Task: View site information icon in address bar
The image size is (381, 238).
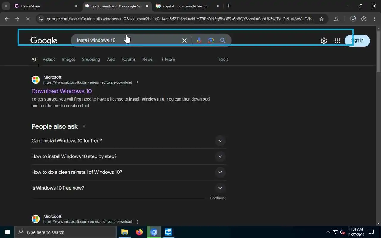Action: 40,19
